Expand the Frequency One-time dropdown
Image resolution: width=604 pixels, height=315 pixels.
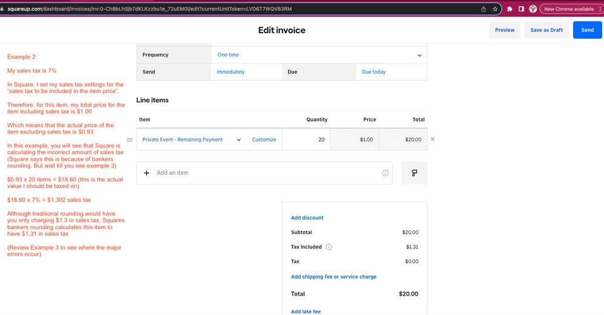pyautogui.click(x=319, y=55)
